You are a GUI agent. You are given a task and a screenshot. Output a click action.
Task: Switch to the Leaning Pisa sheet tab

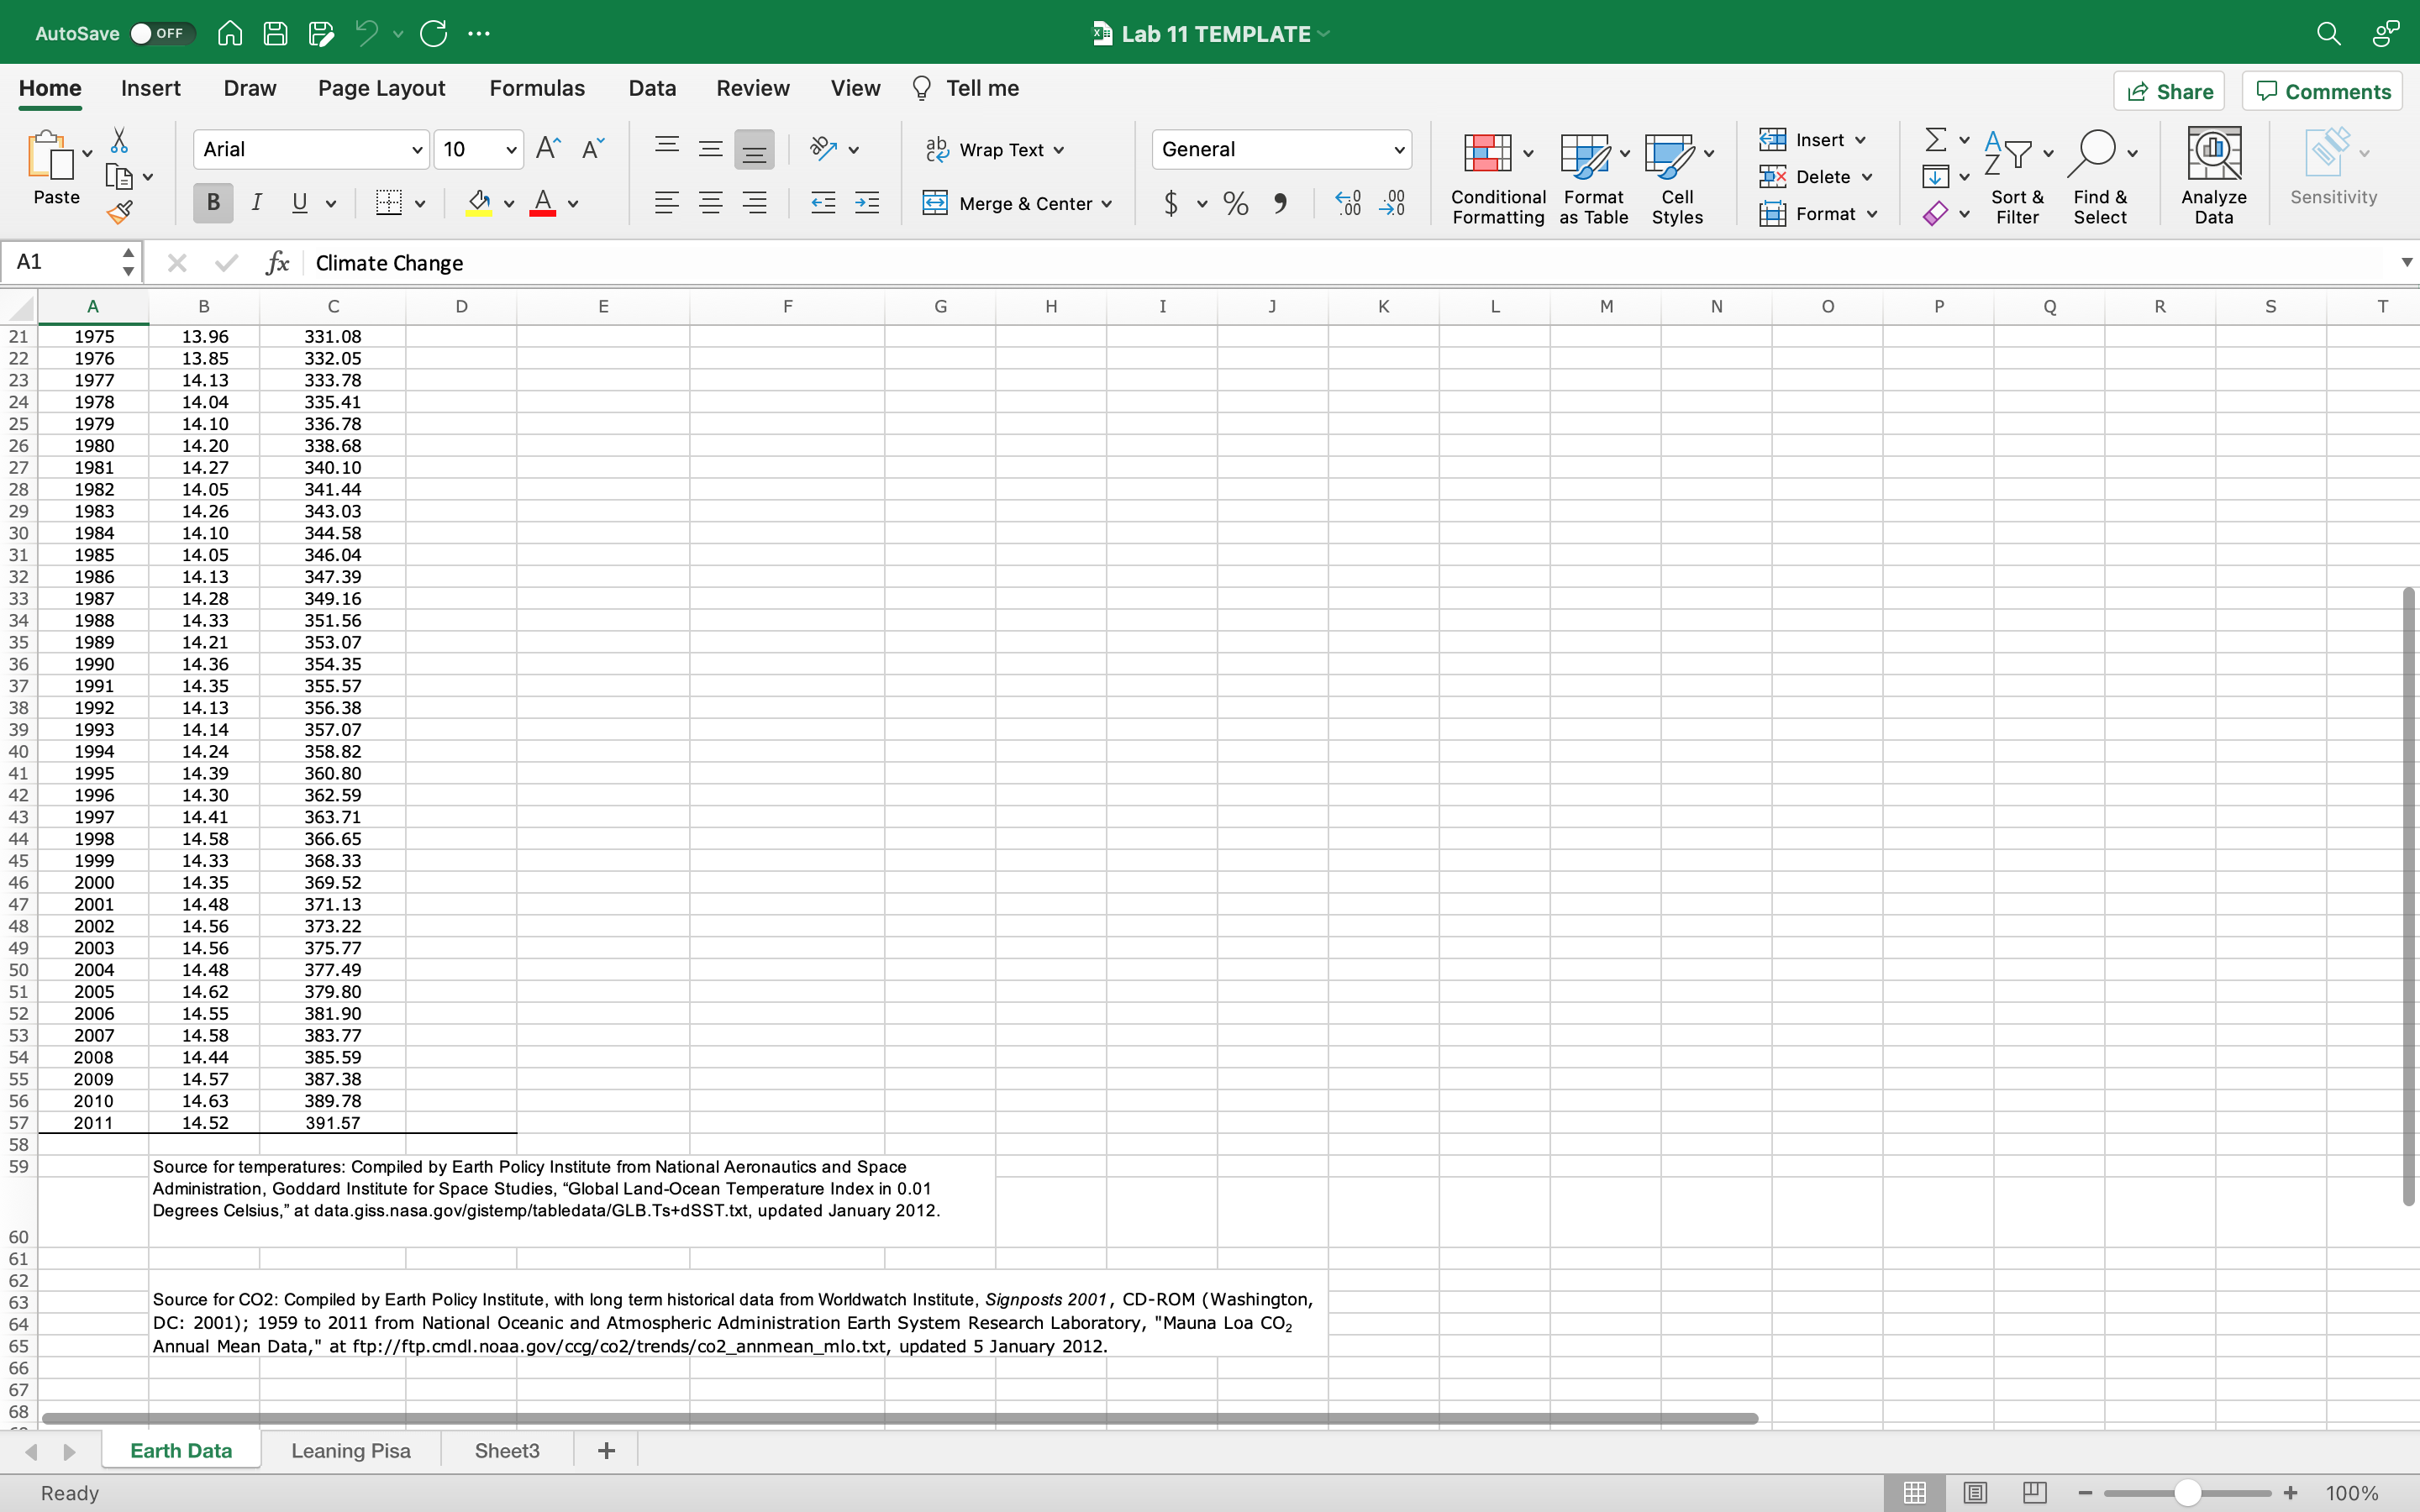click(x=350, y=1450)
